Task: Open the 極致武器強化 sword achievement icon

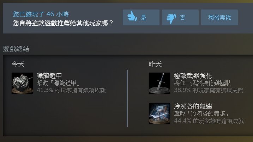Action: click(159, 83)
